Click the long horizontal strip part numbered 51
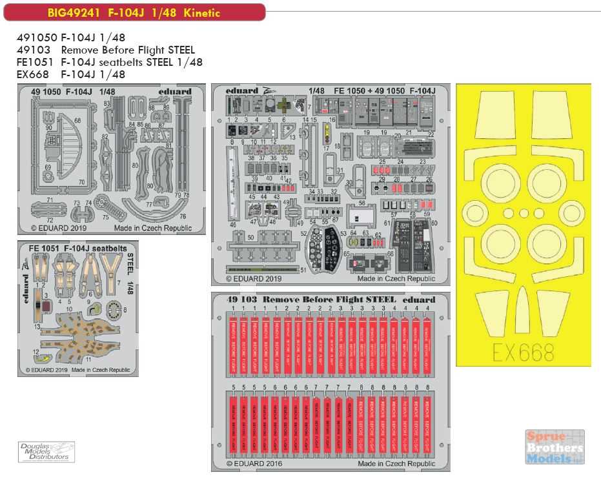The width and height of the screenshot is (601, 481). (x=263, y=269)
